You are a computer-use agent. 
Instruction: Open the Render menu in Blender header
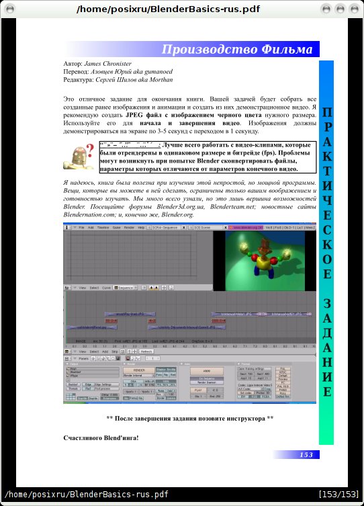click(x=130, y=228)
